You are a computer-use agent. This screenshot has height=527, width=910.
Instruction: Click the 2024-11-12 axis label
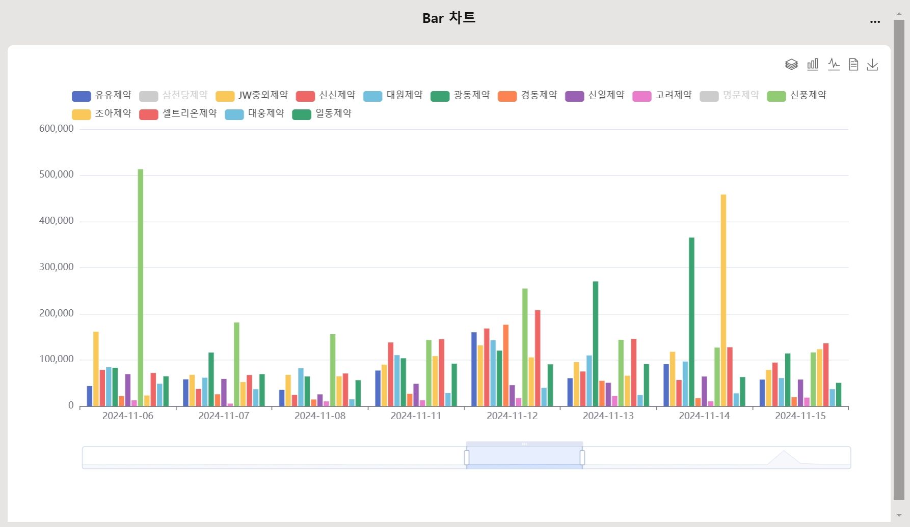tap(512, 416)
